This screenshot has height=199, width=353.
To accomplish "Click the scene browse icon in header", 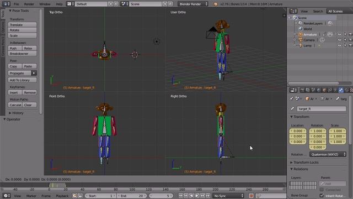I will coord(124,4).
